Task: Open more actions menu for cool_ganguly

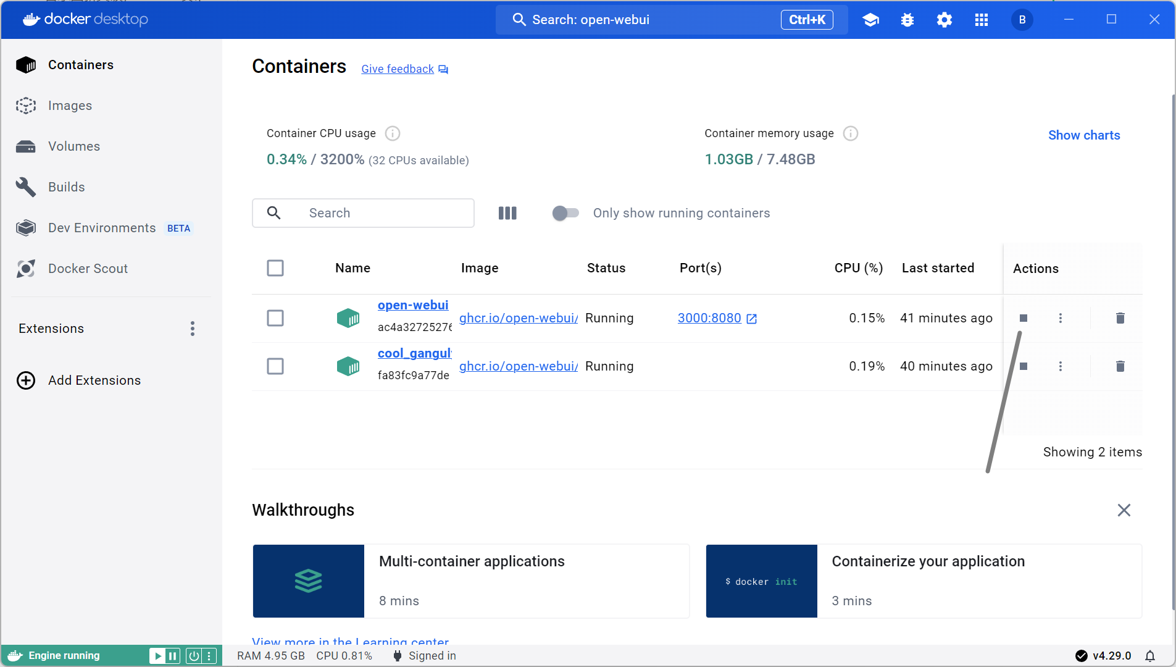Action: pos(1061,366)
